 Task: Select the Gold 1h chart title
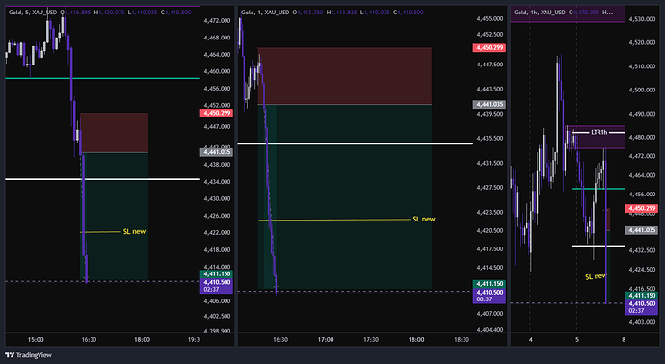pyautogui.click(x=540, y=13)
